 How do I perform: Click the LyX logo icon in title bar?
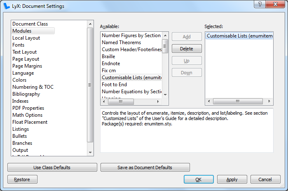pyautogui.click(x=7, y=6)
